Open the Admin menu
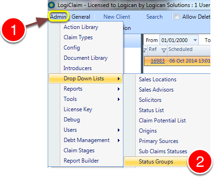Screen dimensions: 217x178 click(x=58, y=17)
